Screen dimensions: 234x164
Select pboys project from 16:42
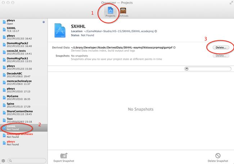tap(24, 37)
